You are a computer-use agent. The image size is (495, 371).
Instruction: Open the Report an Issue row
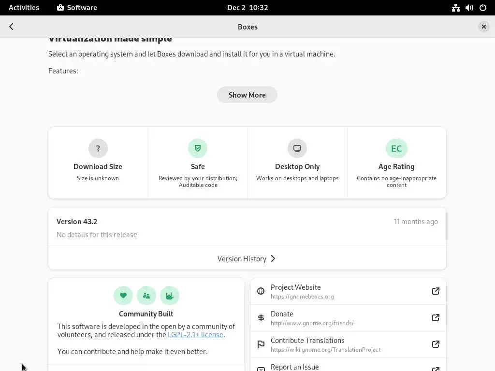pyautogui.click(x=348, y=365)
